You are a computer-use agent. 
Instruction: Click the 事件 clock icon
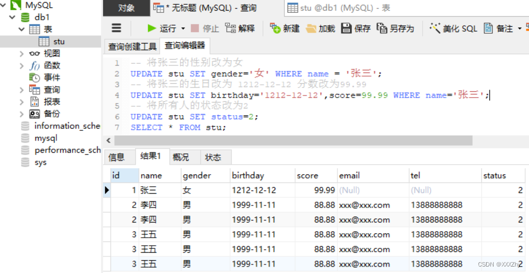[34, 78]
